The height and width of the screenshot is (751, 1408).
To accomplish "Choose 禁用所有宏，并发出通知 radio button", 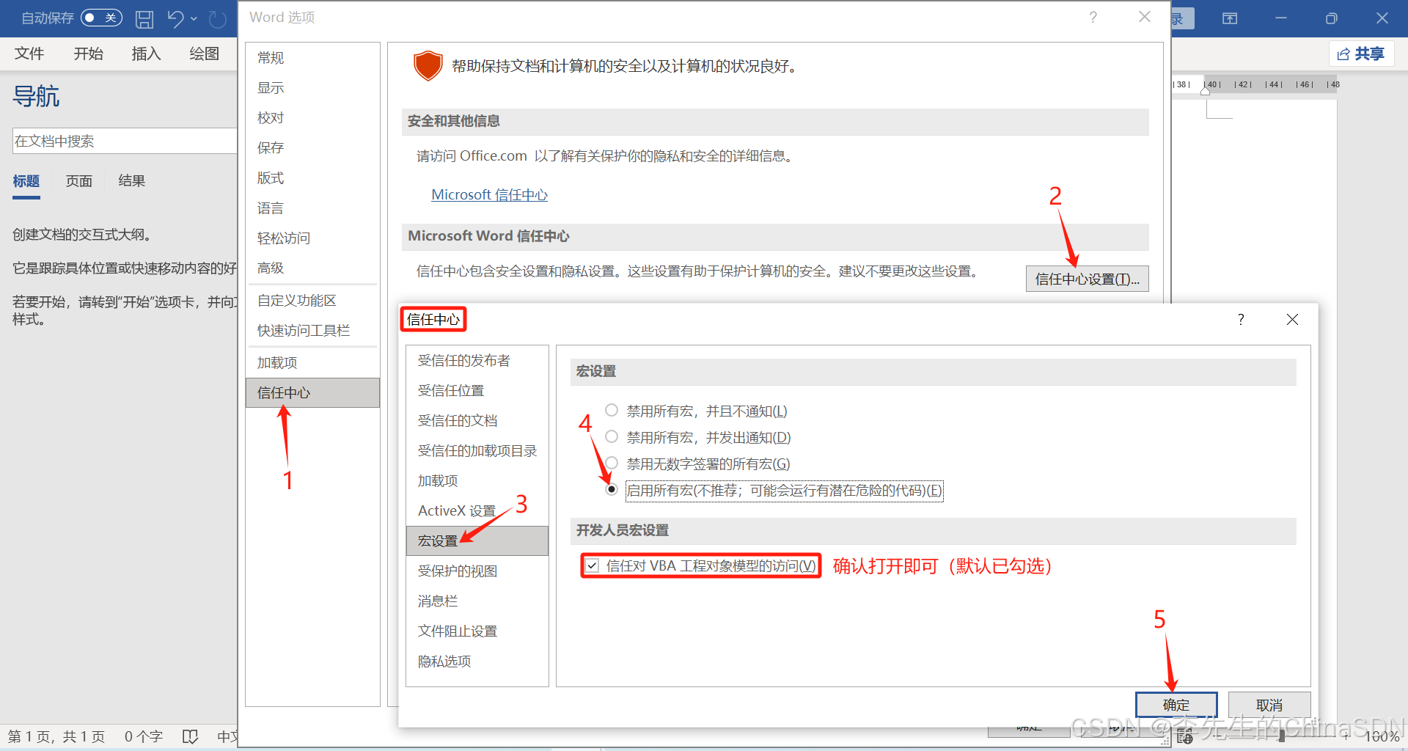I will tap(612, 436).
